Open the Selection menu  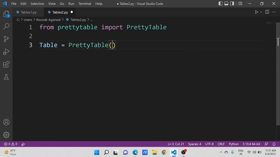click(x=37, y=4)
